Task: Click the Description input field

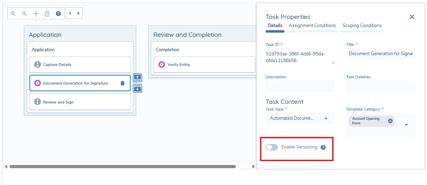Action: coord(300,86)
